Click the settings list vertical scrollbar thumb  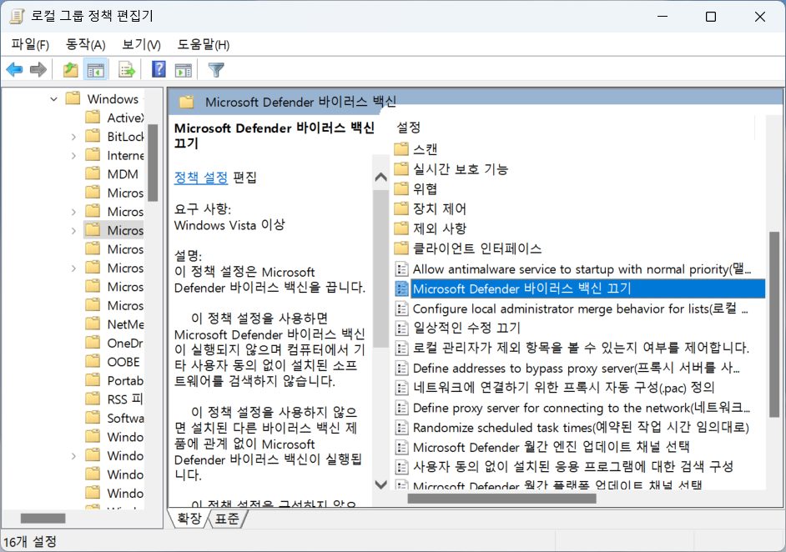(x=774, y=324)
